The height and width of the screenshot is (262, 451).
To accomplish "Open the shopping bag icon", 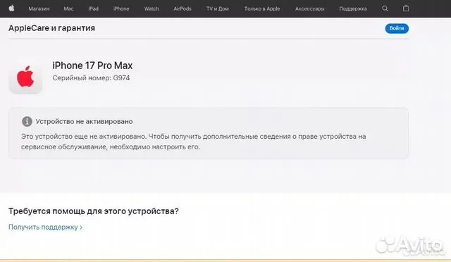I will click(x=406, y=8).
